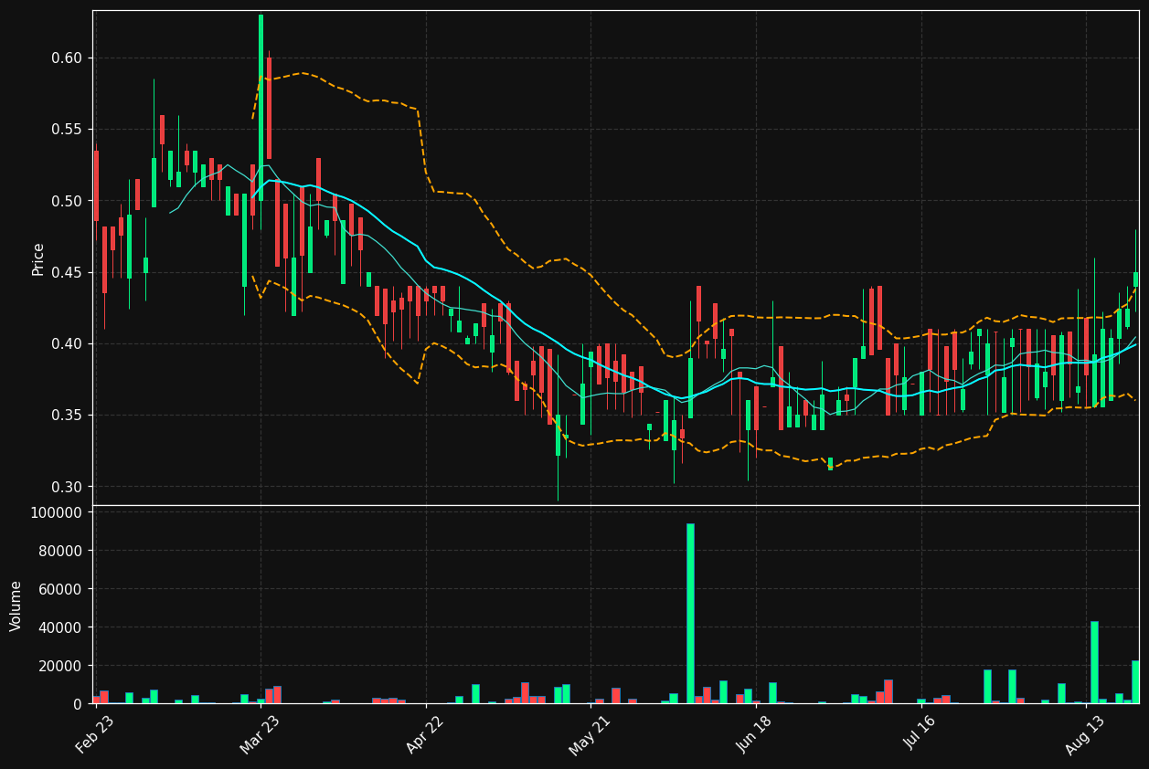Select the Price y-axis title
This screenshot has width=1149, height=769.
click(38, 258)
